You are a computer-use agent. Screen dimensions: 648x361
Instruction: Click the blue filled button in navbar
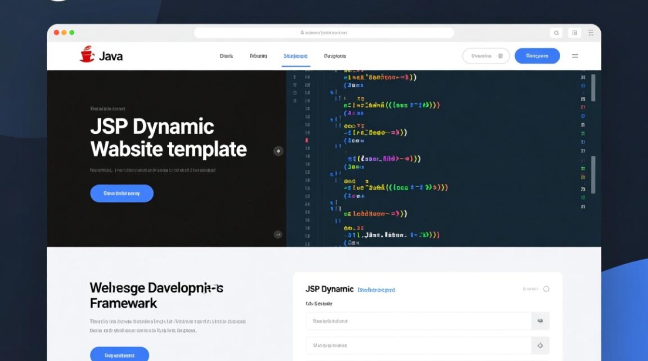(x=537, y=56)
